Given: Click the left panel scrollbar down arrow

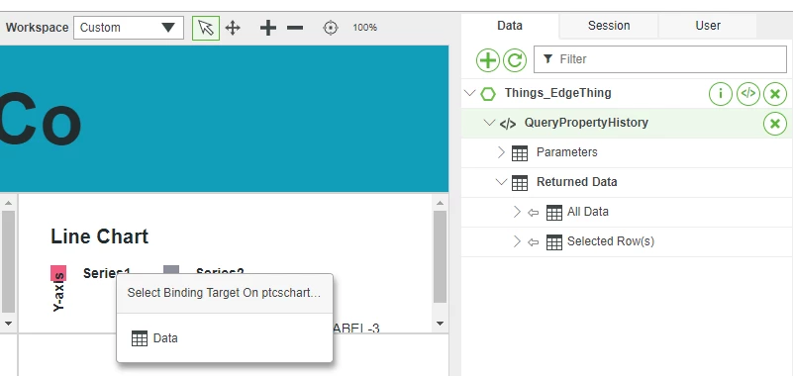Looking at the screenshot, I should 8,323.
